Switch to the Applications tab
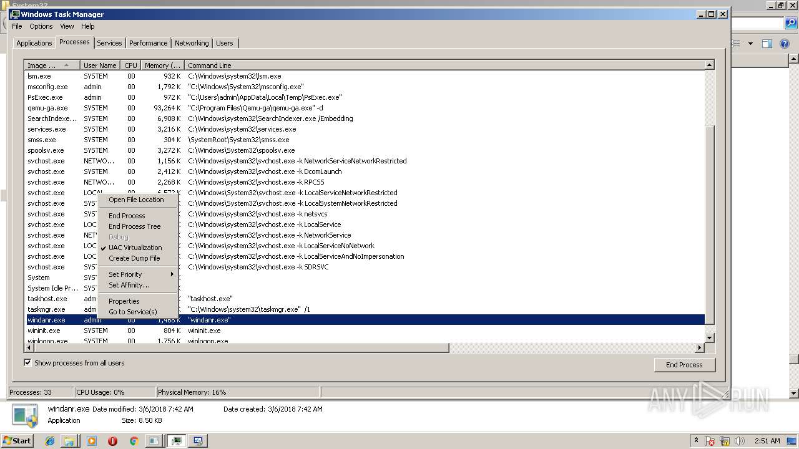Viewport: 799px width, 449px height. (34, 43)
